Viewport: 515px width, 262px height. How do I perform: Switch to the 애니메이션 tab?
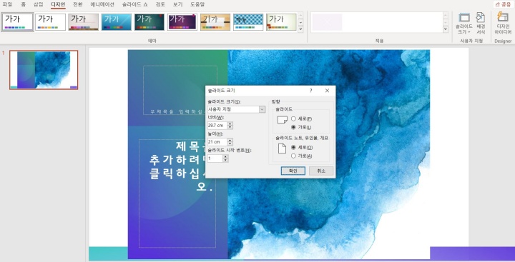point(102,4)
